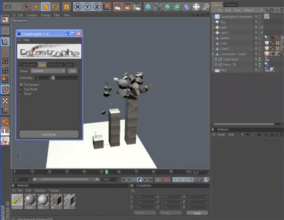Open viewport Cameras menu

(32, 15)
